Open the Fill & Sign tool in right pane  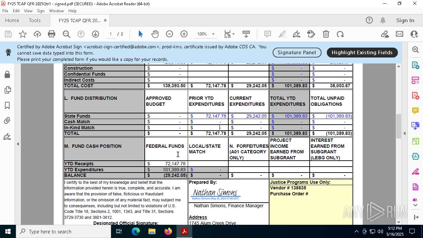415,172
